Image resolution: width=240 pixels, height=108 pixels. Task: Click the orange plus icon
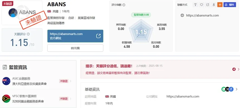coord(220,5)
